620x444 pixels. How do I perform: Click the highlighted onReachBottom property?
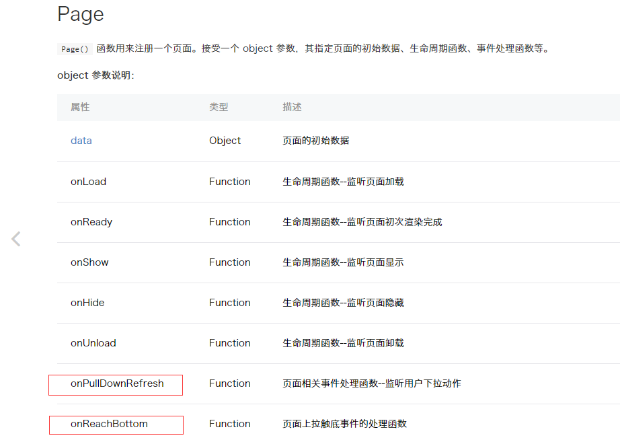pyautogui.click(x=109, y=424)
